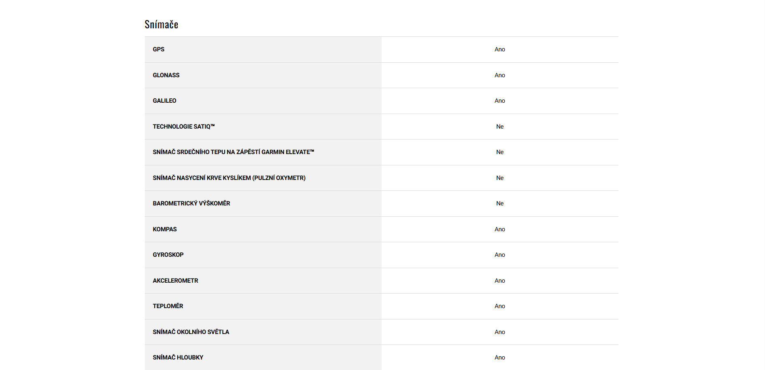The height and width of the screenshot is (370, 765).
Task: Click the AKCELEROMETR row label
Action: pyautogui.click(x=175, y=281)
